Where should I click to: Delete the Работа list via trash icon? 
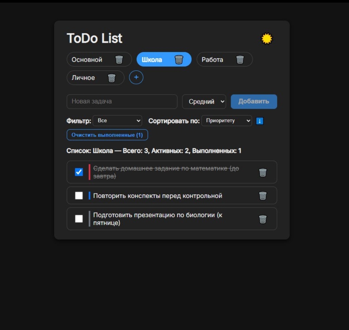[240, 60]
